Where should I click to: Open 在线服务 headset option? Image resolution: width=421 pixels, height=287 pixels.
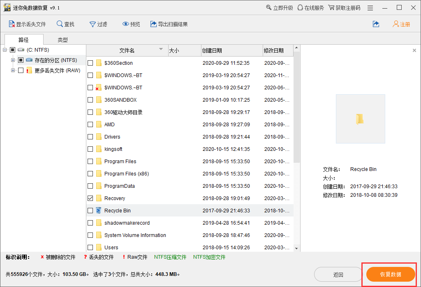(x=311, y=8)
